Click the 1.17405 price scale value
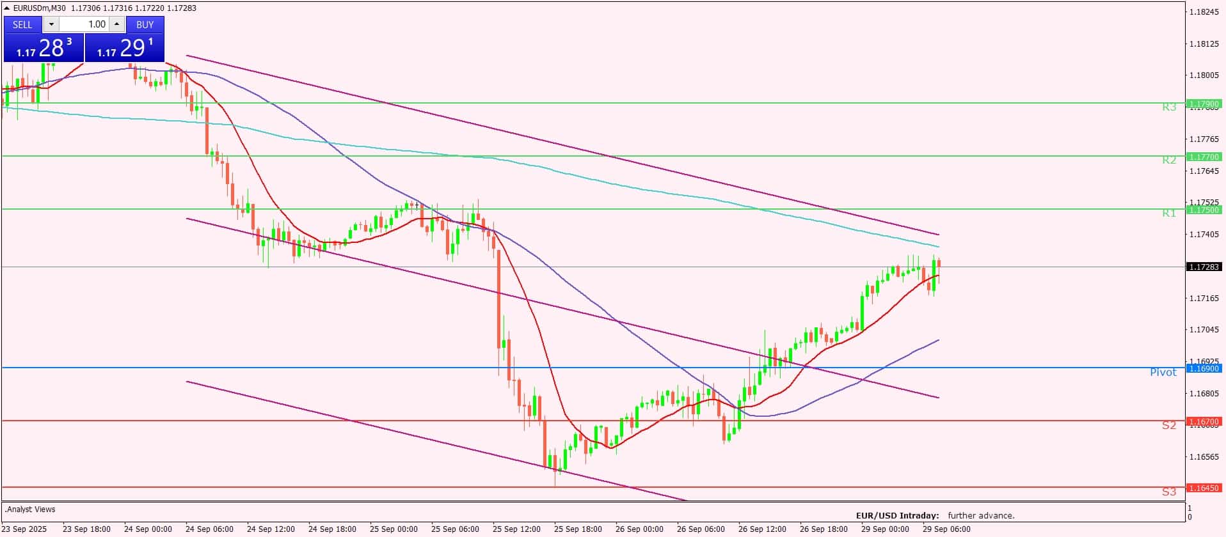Viewport: 1226px width, 537px height. click(x=1204, y=235)
